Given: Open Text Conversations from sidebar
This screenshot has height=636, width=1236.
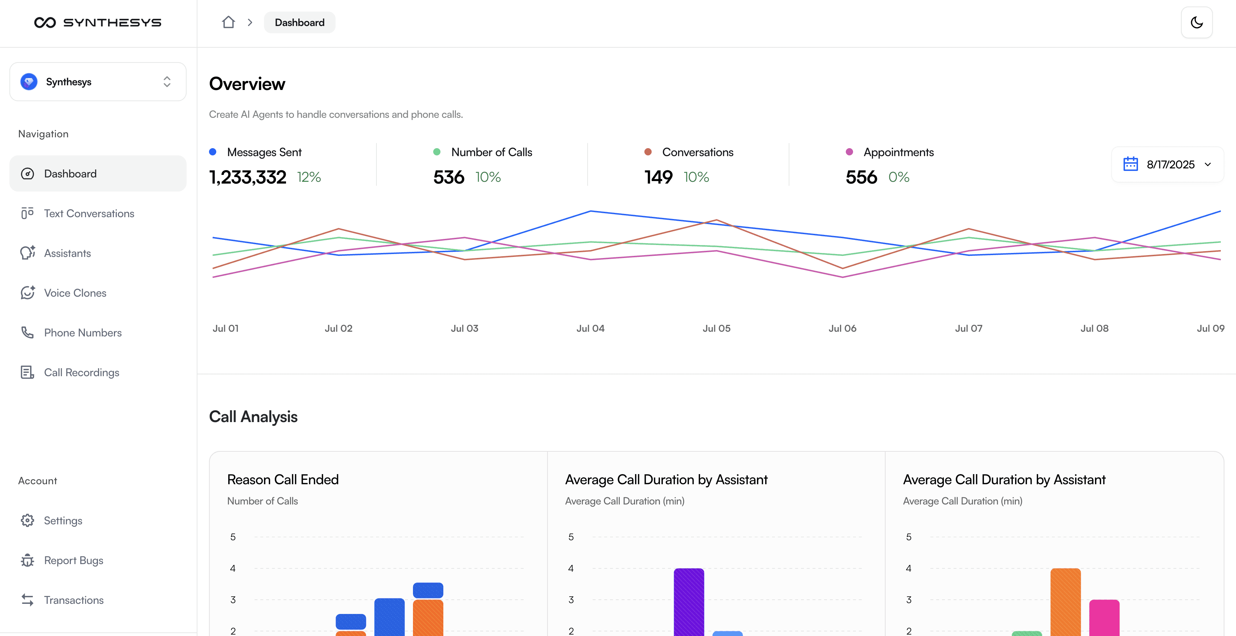Looking at the screenshot, I should coord(89,214).
